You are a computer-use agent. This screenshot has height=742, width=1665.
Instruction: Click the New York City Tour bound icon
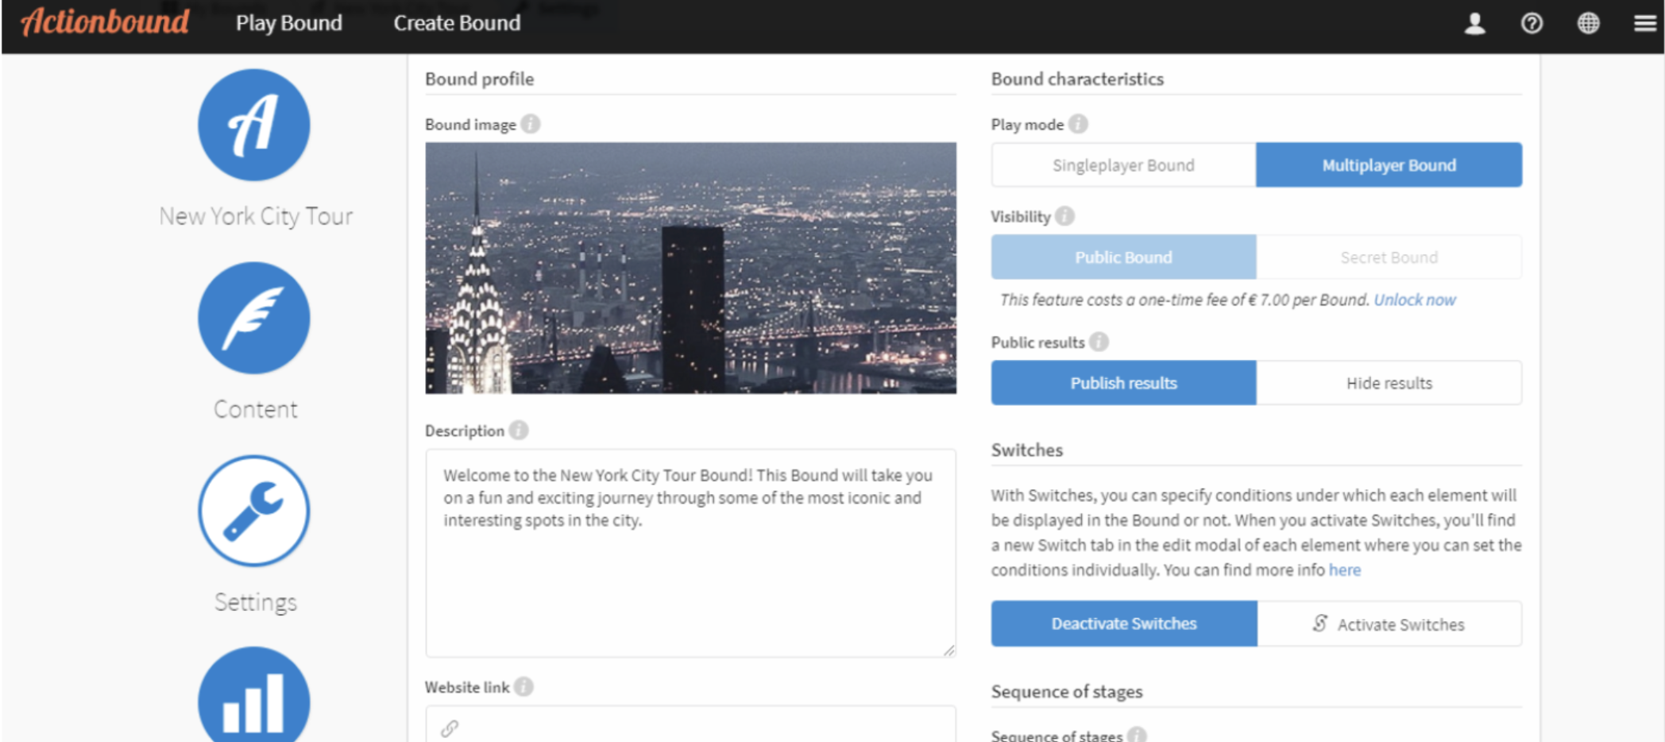254,125
